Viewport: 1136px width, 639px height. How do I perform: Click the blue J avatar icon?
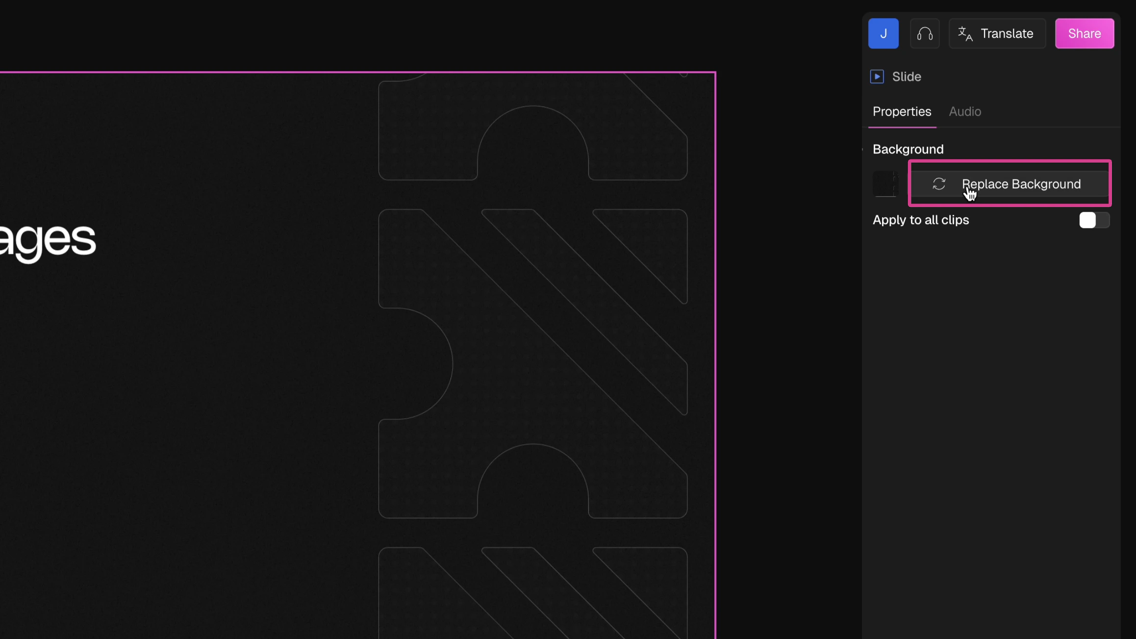(x=883, y=33)
